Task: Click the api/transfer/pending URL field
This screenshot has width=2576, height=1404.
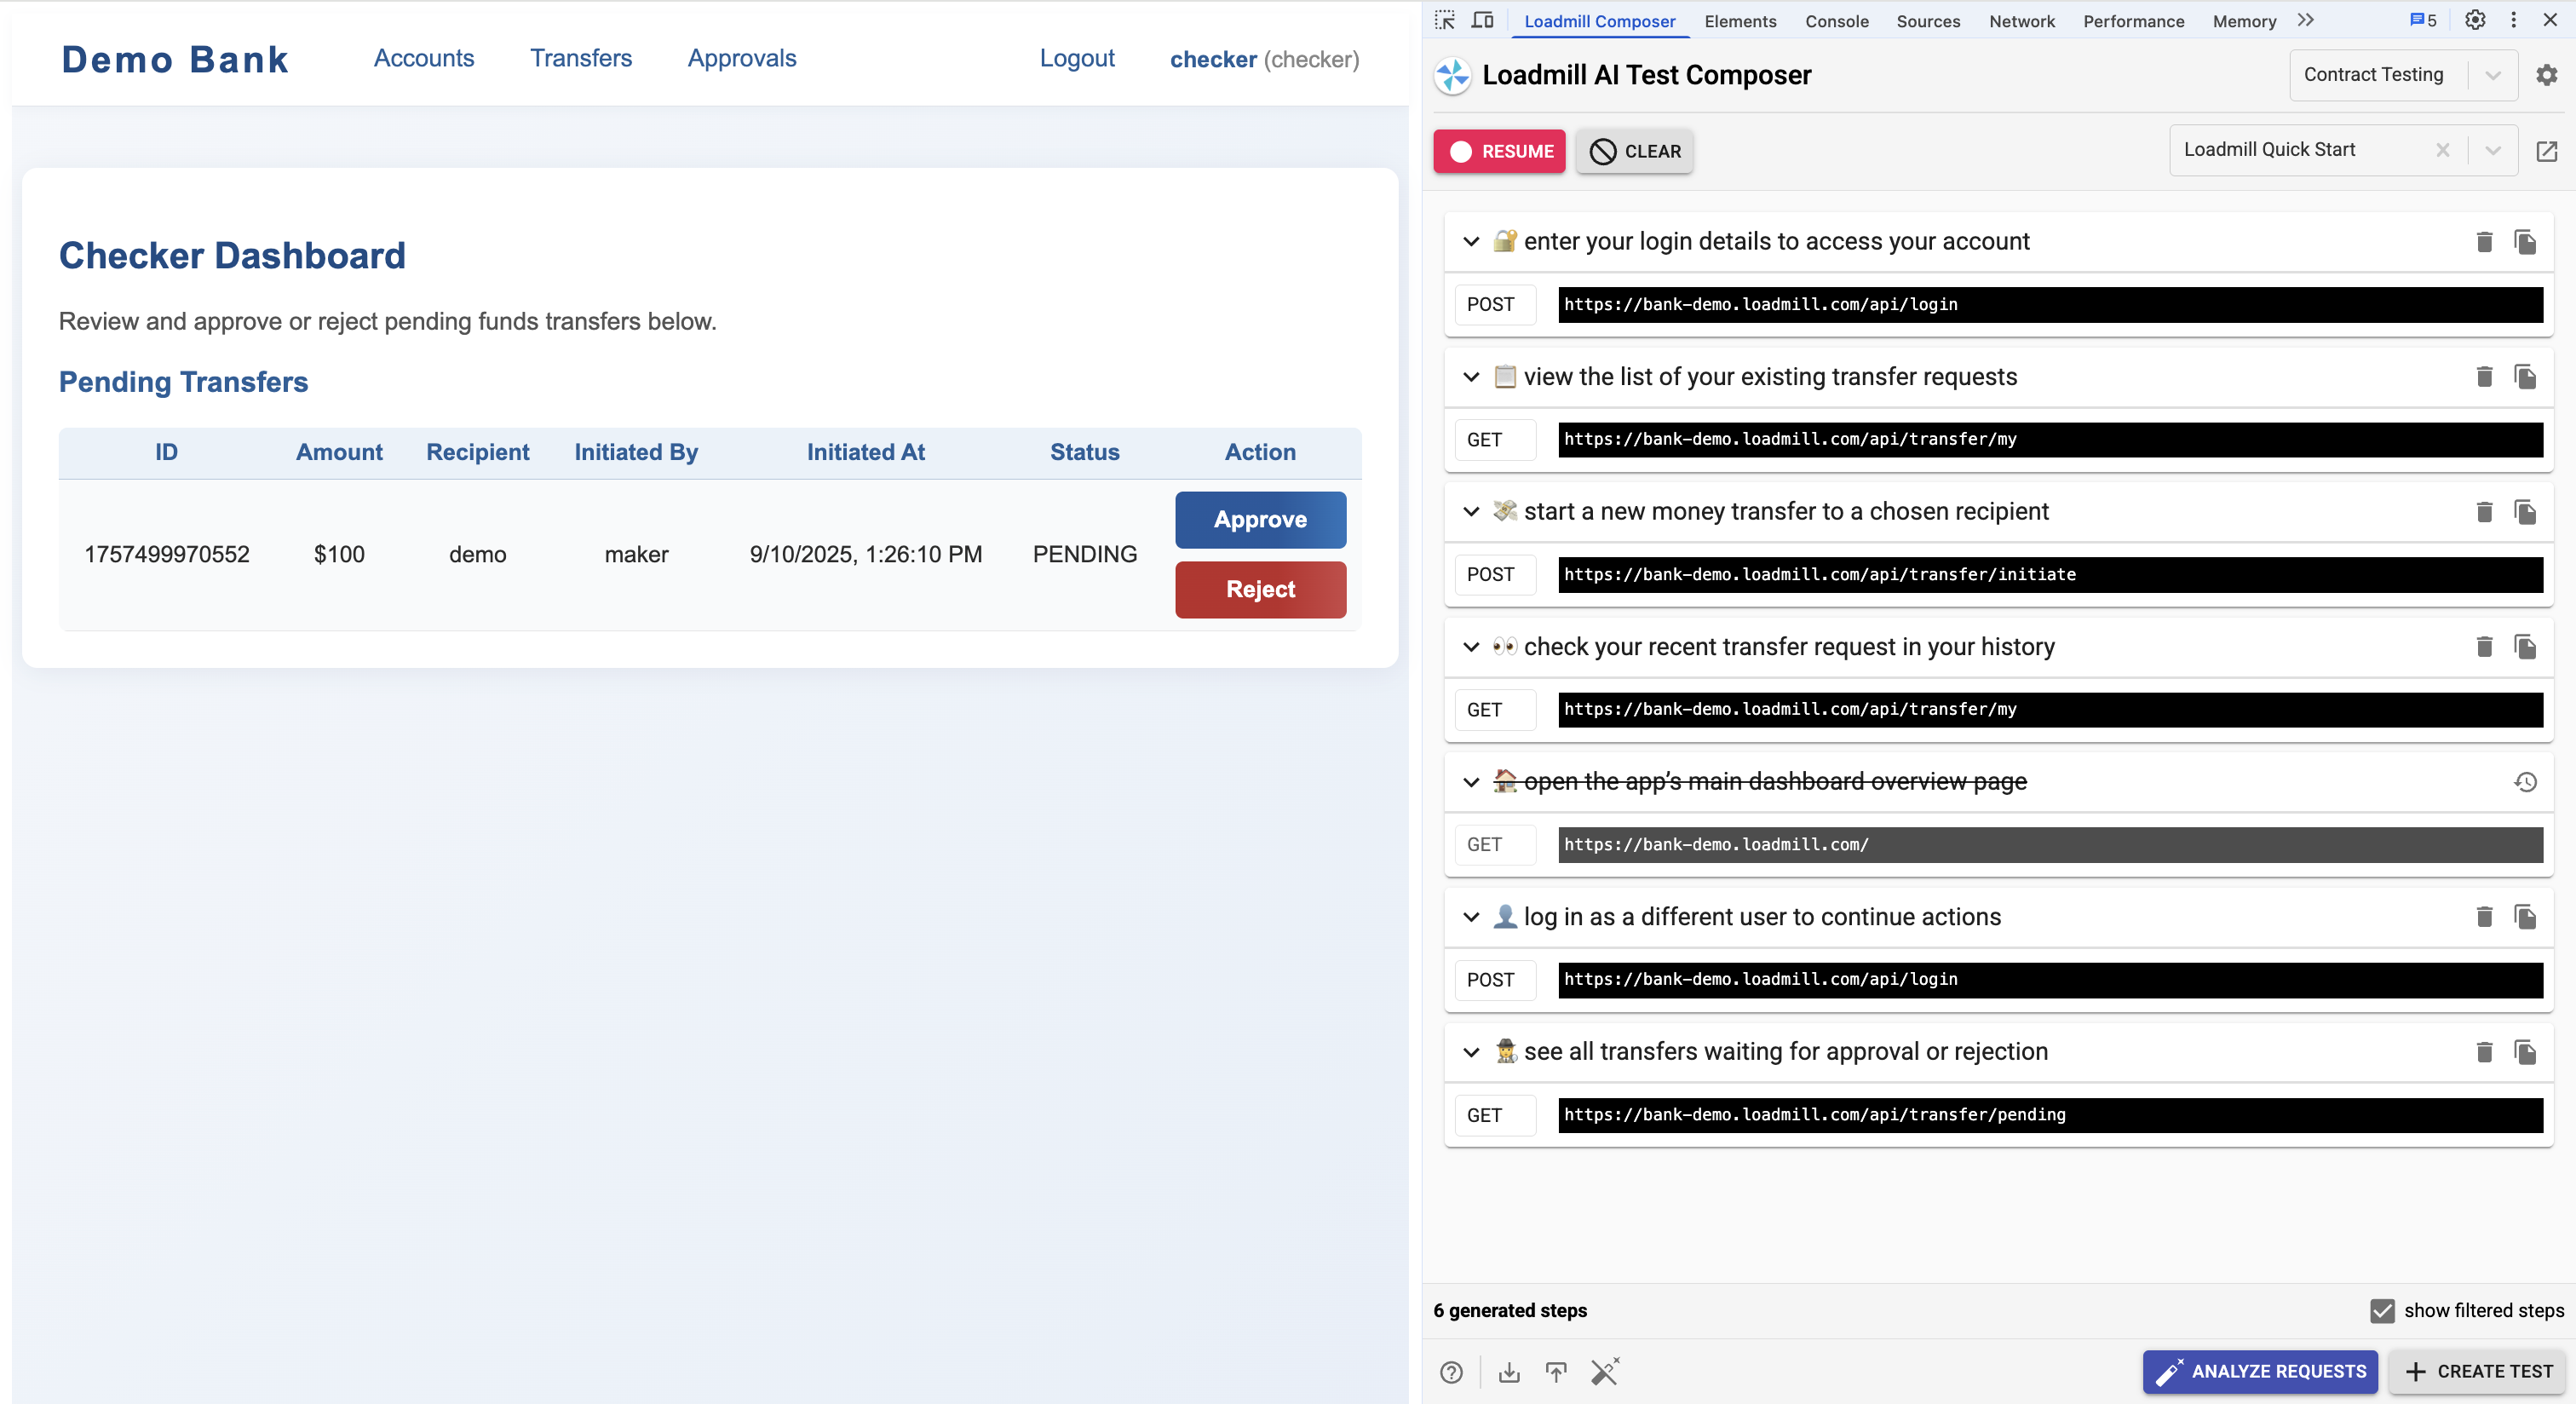Action: click(2049, 1115)
